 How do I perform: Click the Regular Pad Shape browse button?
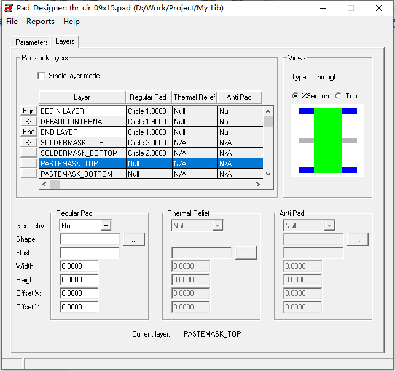(x=135, y=239)
